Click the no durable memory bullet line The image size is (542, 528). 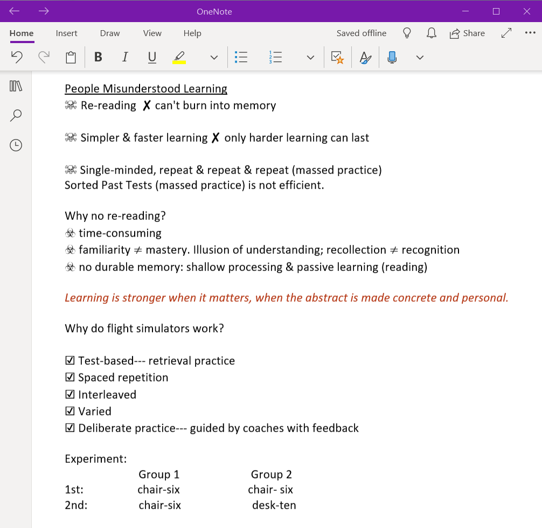246,267
